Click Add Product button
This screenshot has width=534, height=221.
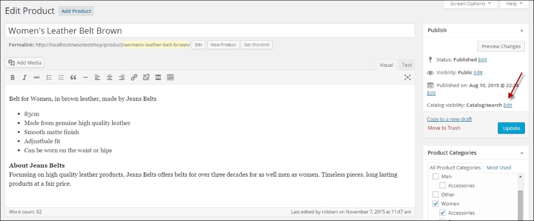76,11
